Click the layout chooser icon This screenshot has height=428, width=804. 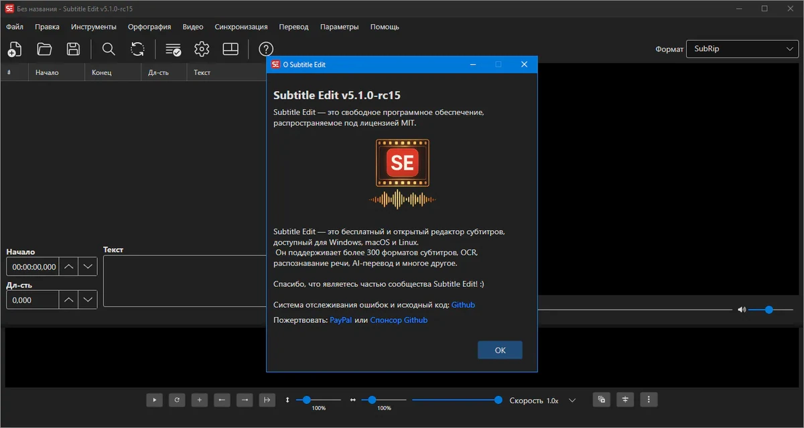230,49
